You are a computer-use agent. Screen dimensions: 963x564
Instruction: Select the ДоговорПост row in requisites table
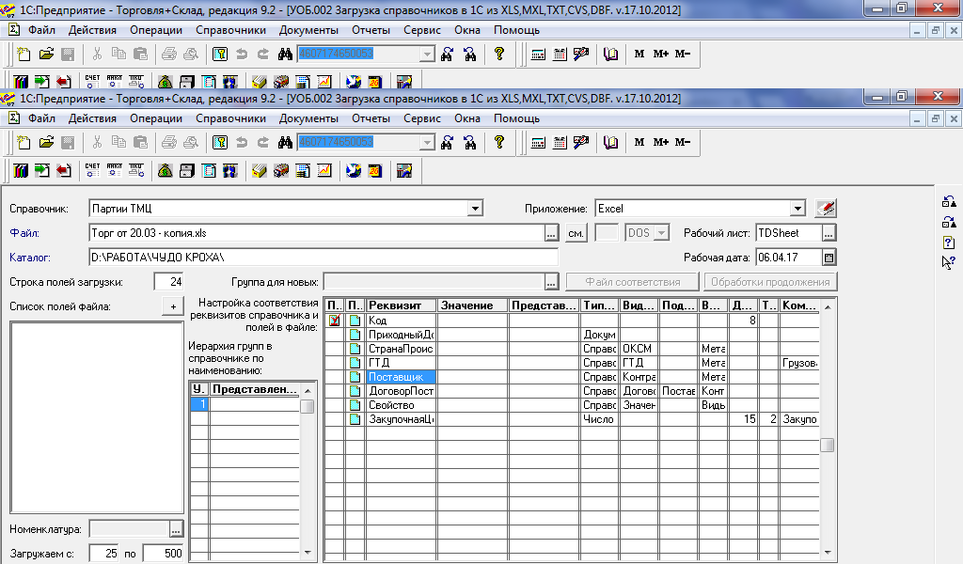click(x=572, y=391)
